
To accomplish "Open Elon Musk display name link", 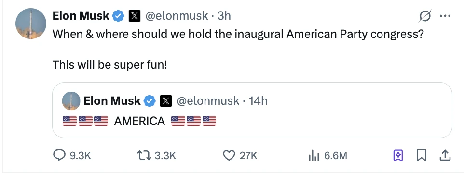I will click(x=81, y=16).
